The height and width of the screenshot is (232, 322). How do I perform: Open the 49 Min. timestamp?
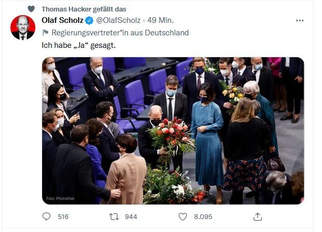(x=161, y=20)
